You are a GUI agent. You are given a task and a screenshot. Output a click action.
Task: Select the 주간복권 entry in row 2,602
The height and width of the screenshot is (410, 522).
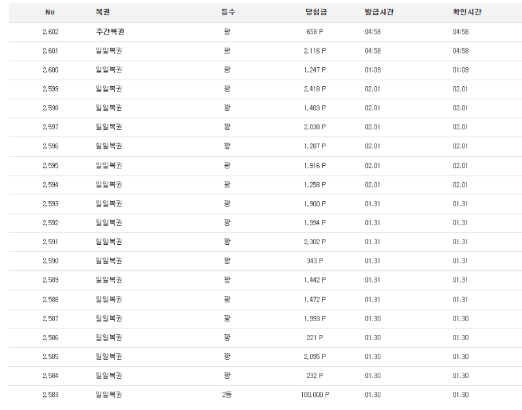coord(110,31)
